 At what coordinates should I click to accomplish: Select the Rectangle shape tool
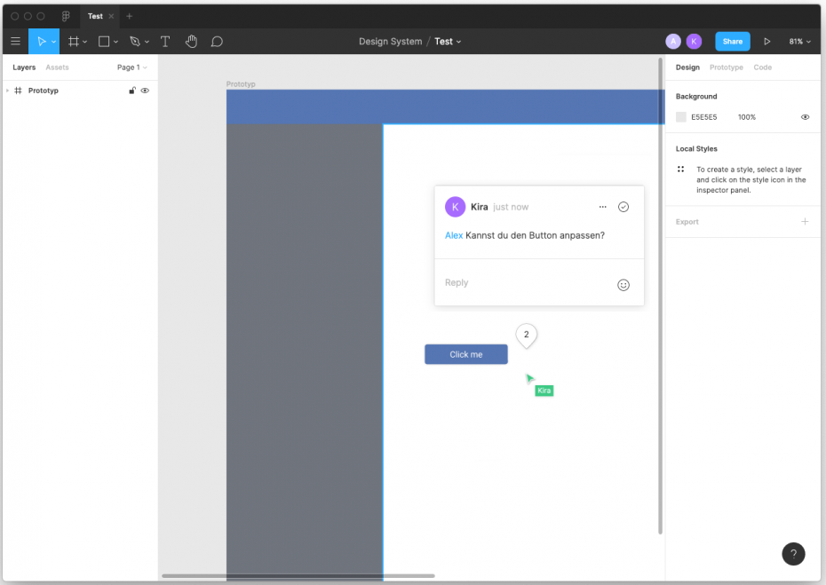(104, 42)
